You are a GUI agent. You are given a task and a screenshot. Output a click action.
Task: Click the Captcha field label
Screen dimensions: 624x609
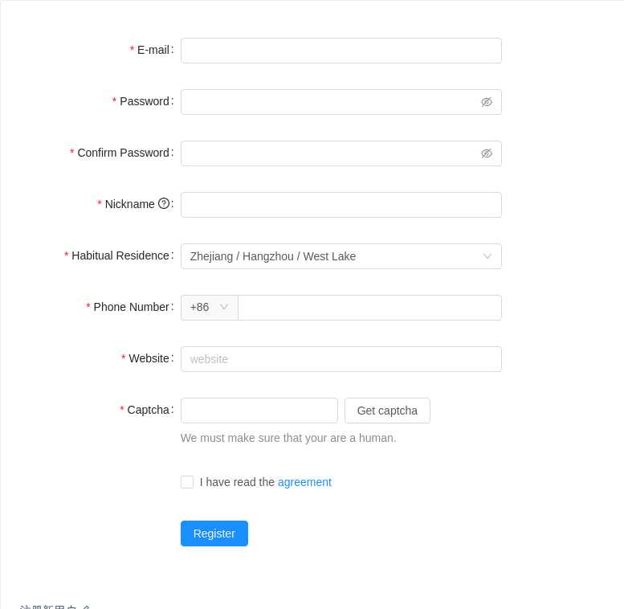point(148,410)
